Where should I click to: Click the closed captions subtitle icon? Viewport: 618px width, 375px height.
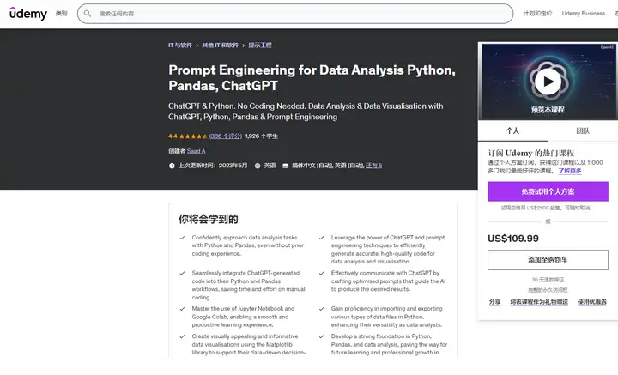point(285,166)
